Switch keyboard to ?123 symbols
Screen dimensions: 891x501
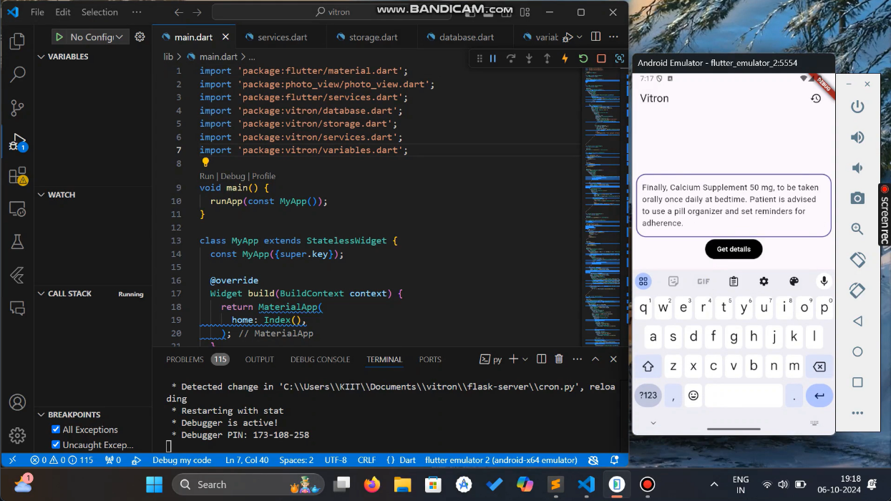click(x=648, y=395)
